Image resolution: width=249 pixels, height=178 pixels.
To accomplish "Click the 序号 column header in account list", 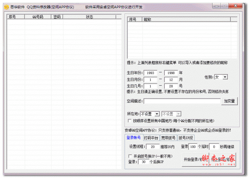I will click(x=16, y=17).
